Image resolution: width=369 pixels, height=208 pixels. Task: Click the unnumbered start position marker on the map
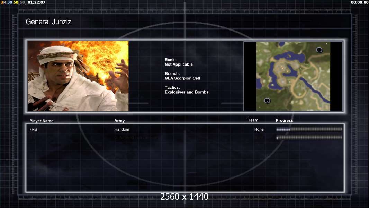319,50
